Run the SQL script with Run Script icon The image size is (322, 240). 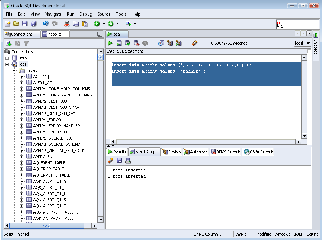pos(119,43)
